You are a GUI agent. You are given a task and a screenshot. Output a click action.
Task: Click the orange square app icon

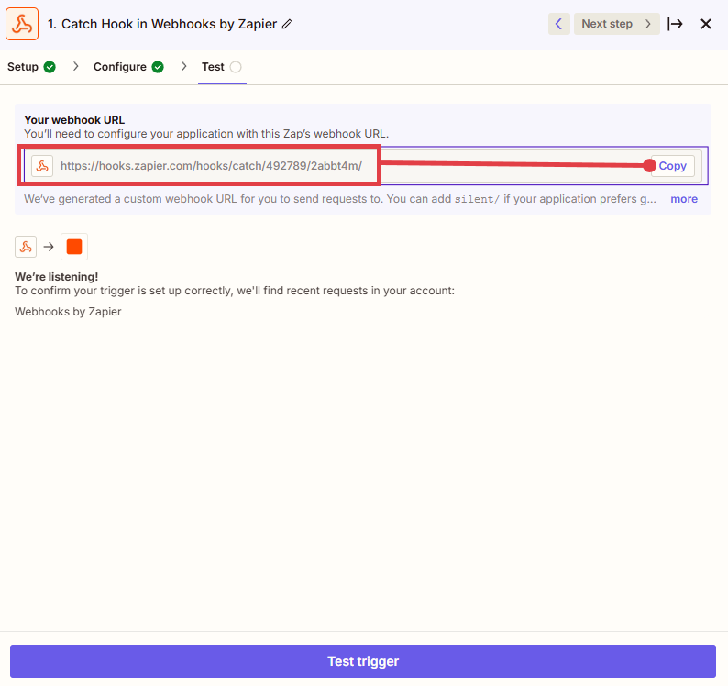tap(74, 247)
